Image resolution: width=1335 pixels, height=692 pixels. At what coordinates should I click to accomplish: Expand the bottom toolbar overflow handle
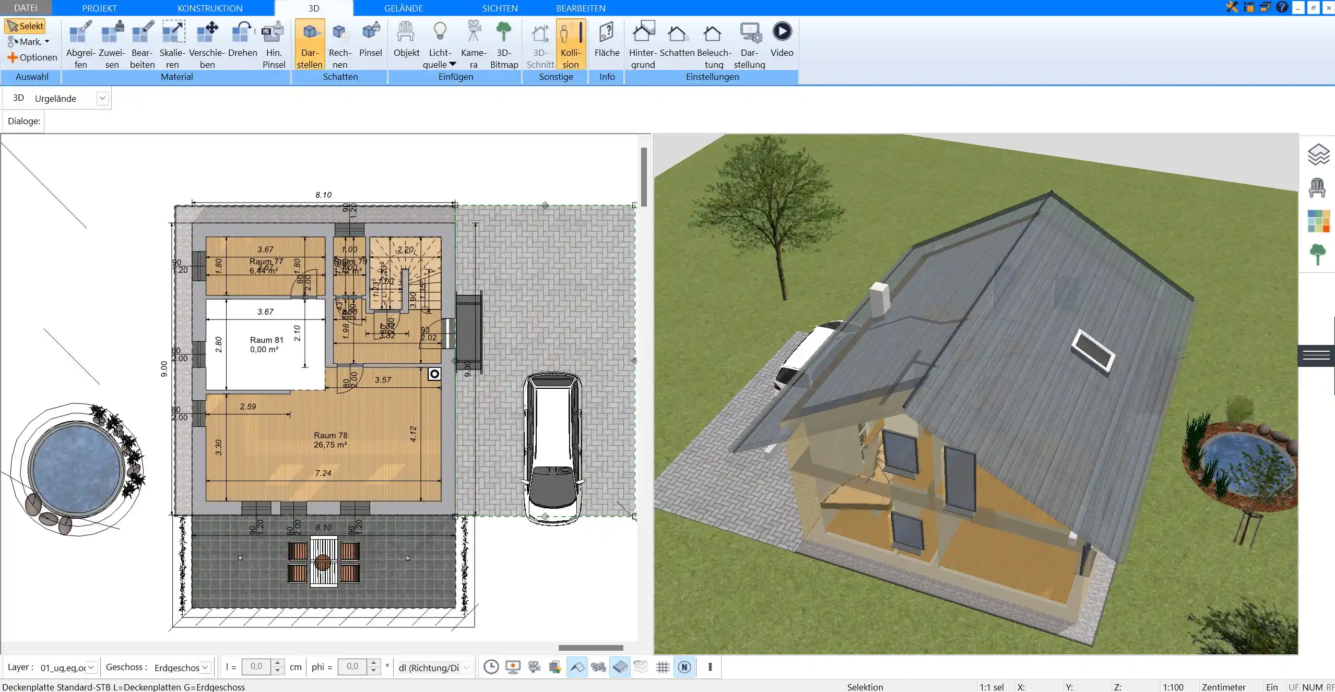click(710, 667)
